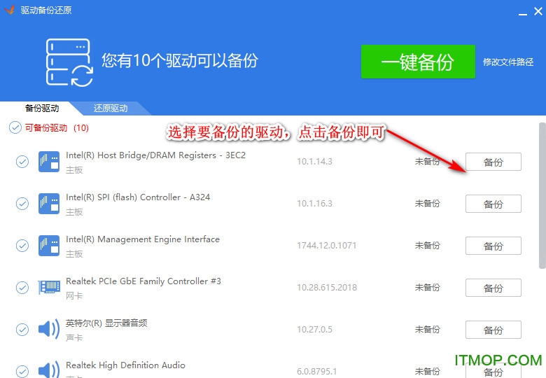Click version number 10.1.14.3
This screenshot has width=546, height=378.
pos(314,162)
